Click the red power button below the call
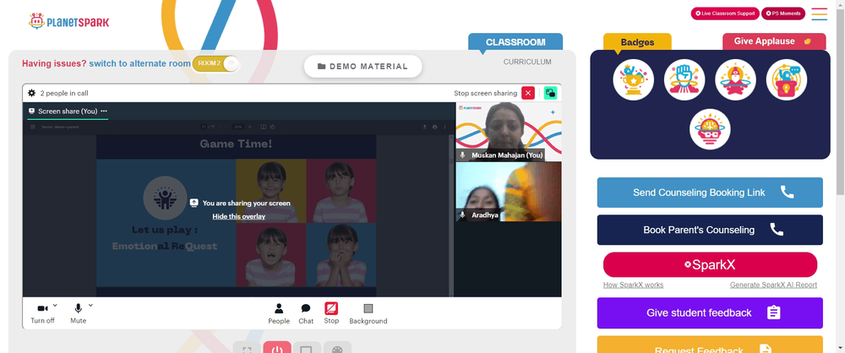Screen dimensions: 845x353 [277, 348]
